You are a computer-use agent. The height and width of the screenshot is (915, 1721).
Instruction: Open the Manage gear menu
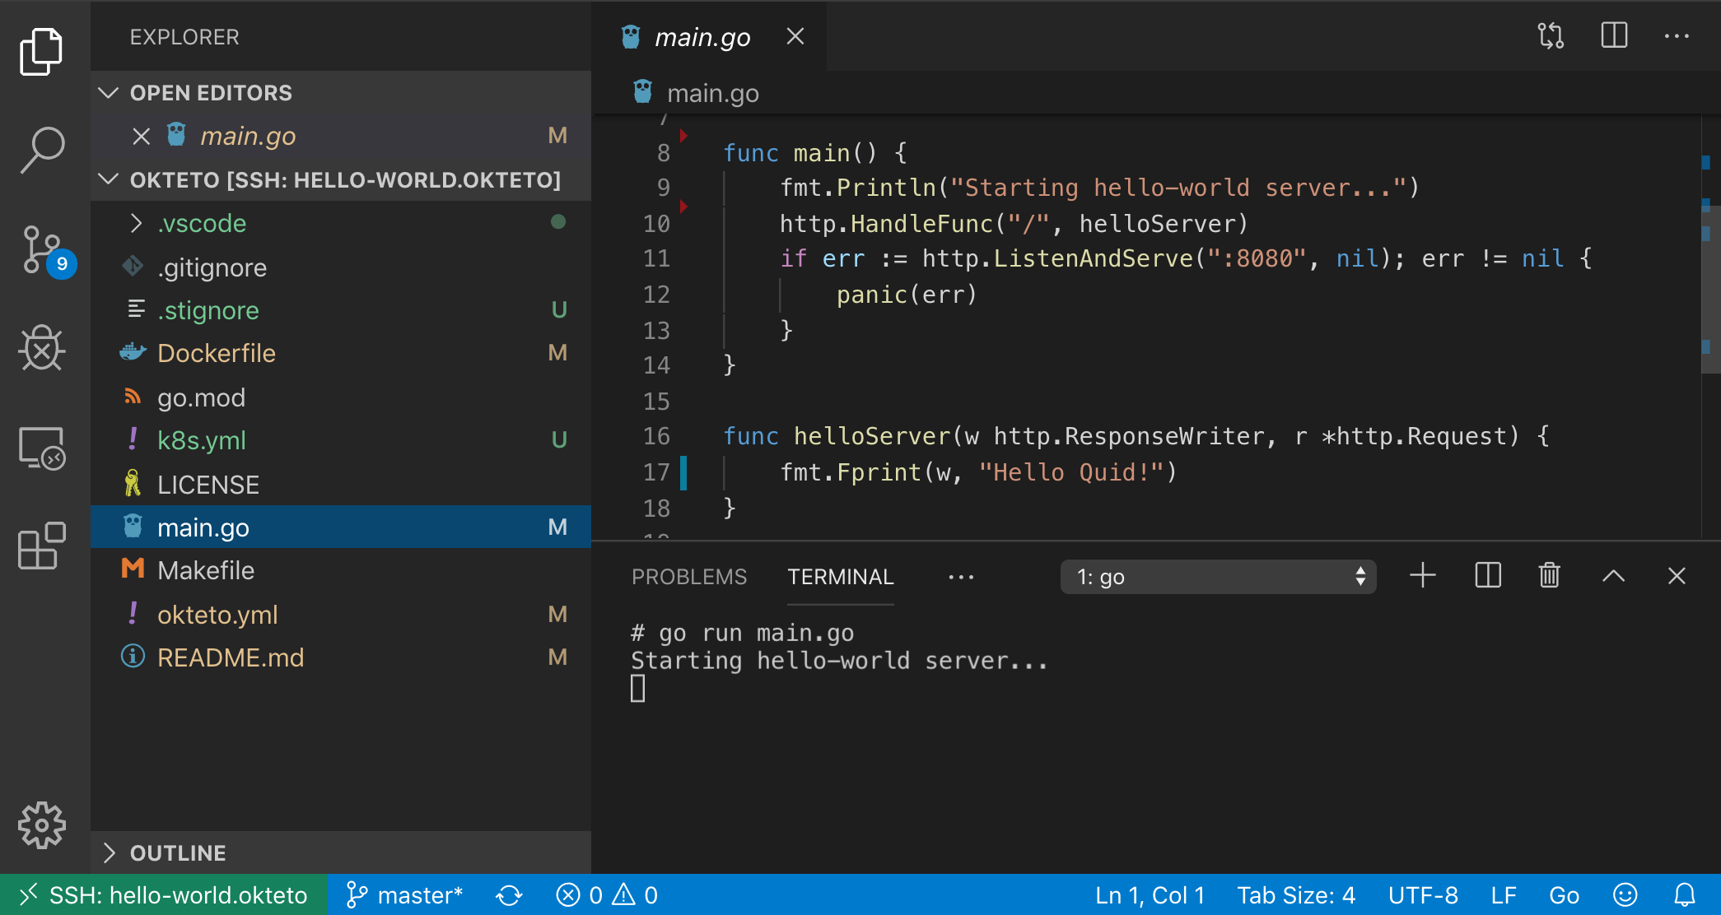coord(42,824)
